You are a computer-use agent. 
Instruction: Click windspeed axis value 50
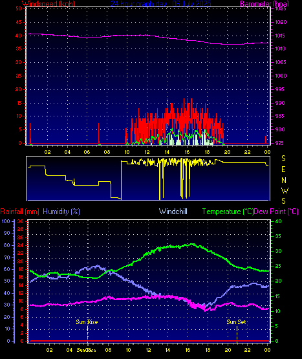[19, 8]
